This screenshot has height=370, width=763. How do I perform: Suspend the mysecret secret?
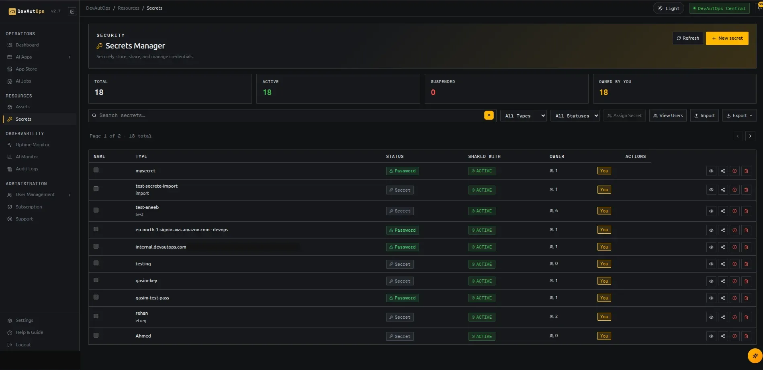[x=734, y=171]
